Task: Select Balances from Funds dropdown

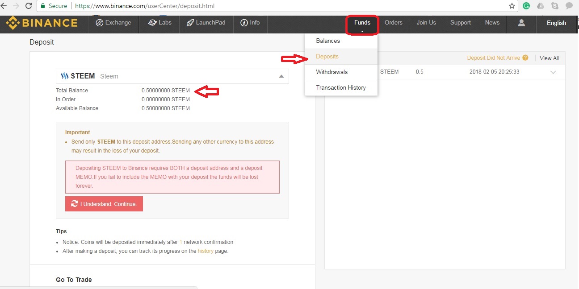Action: click(341, 41)
